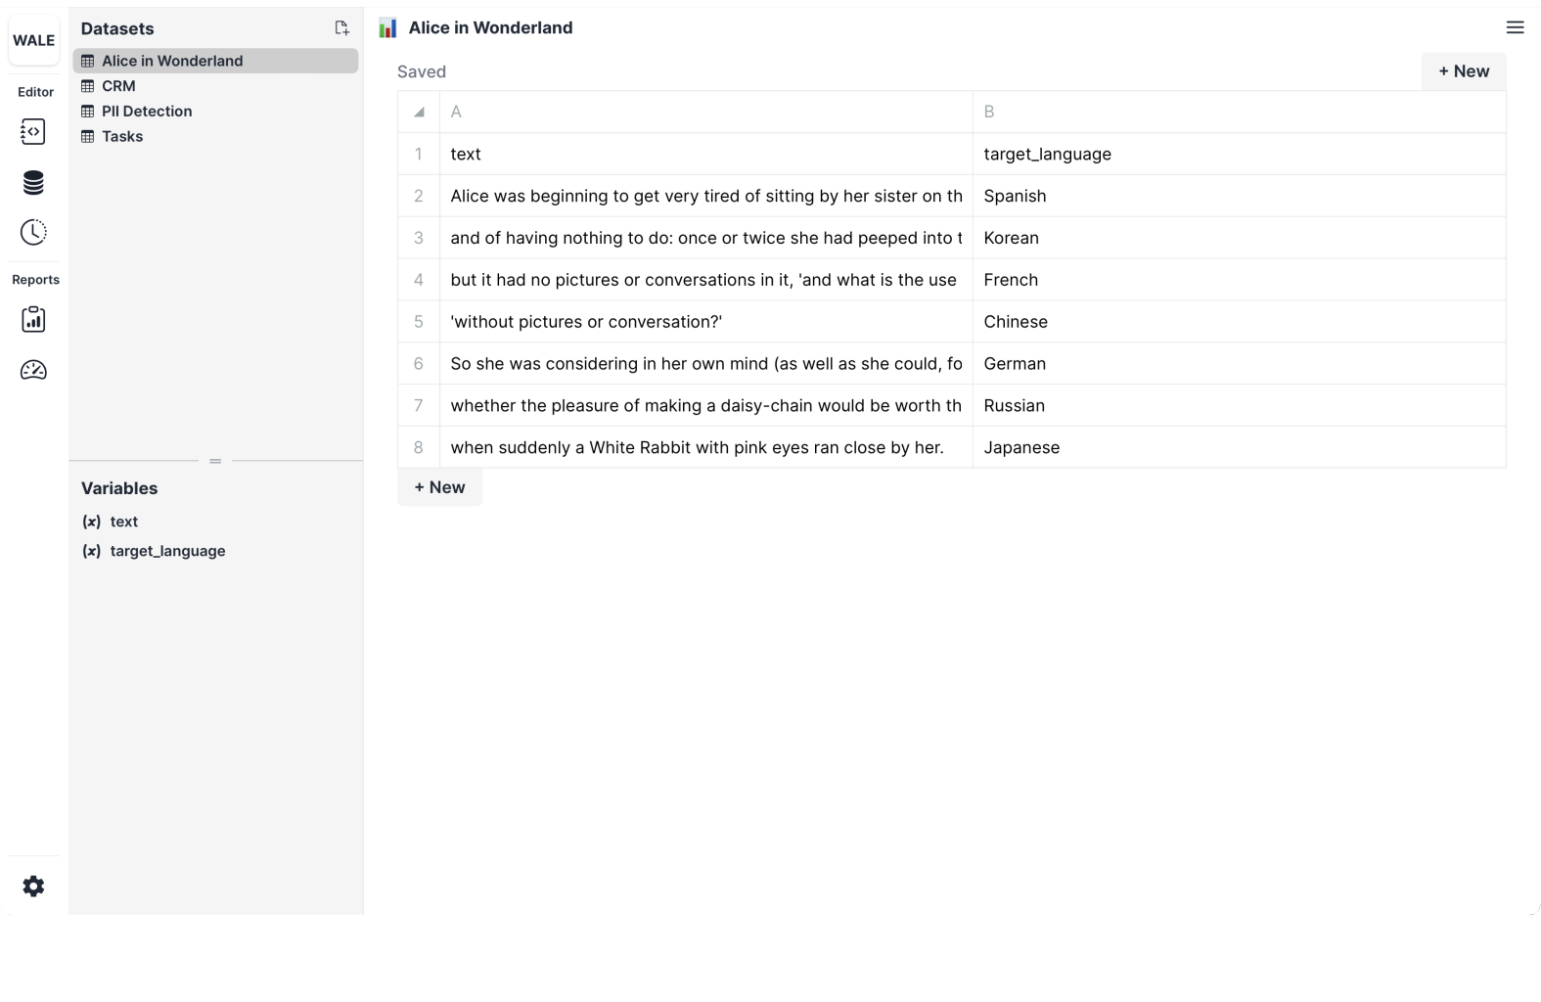Click the Alice in Wonderland page title
The image size is (1541, 1002).
pyautogui.click(x=490, y=28)
